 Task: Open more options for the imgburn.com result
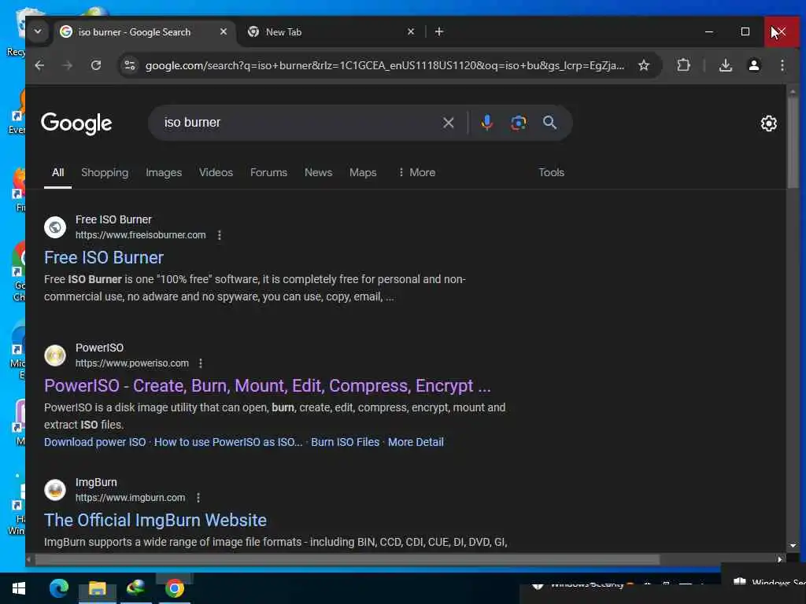pyautogui.click(x=198, y=498)
